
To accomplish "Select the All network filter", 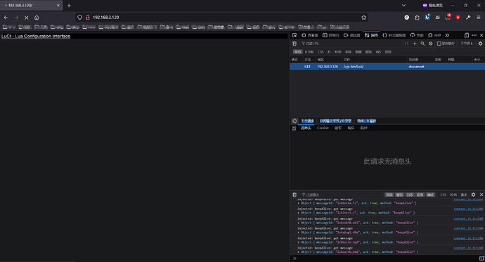I will (x=297, y=52).
